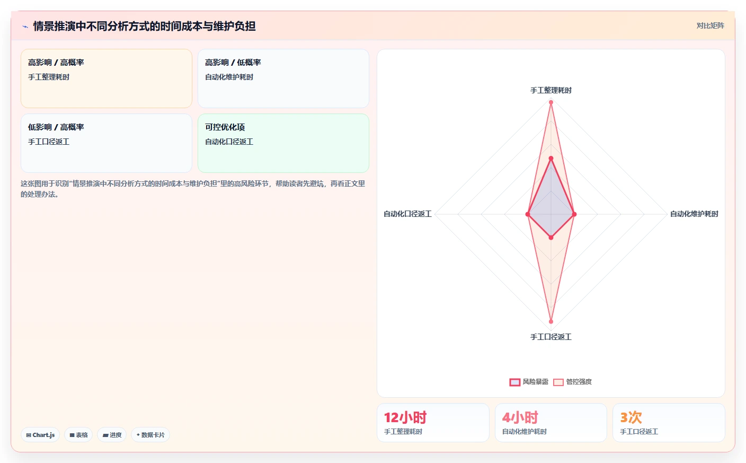The width and height of the screenshot is (746, 463).
Task: Toggle the 风险暴露 legend item
Action: 529,382
